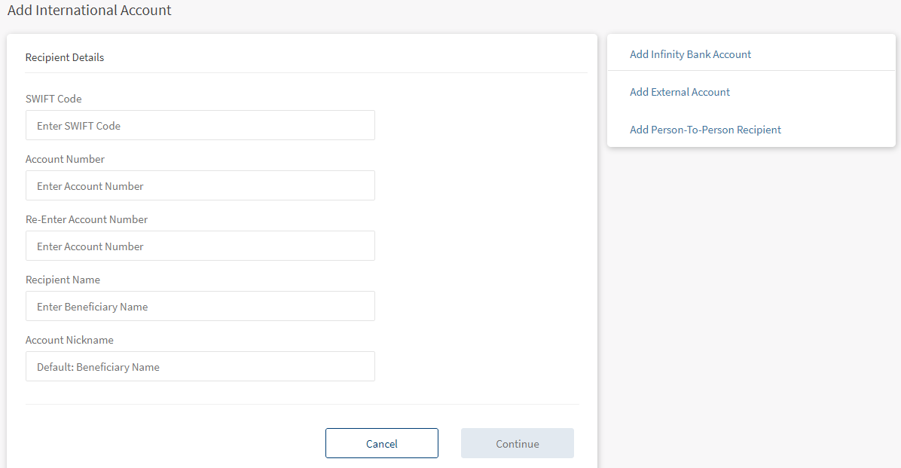Open Add Infinity Bank Account link

[x=690, y=54]
